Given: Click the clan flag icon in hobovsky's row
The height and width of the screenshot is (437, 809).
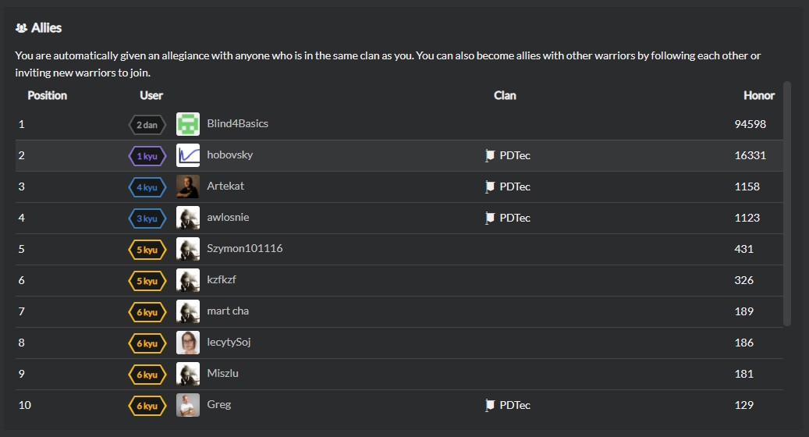Looking at the screenshot, I should pos(490,155).
